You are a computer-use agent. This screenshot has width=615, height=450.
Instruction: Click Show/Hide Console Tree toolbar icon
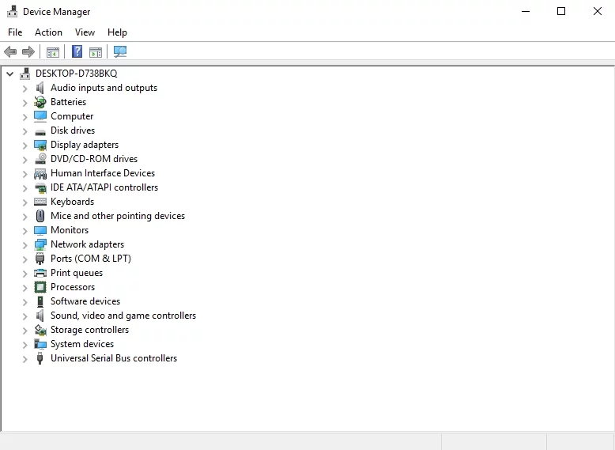pos(53,52)
